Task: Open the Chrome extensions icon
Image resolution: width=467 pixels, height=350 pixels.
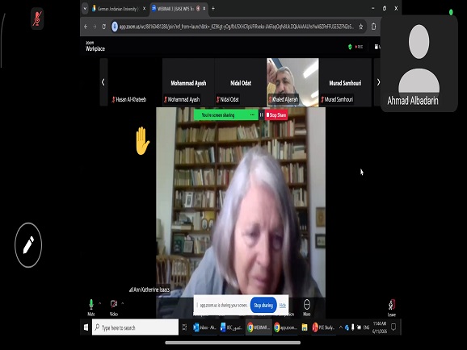Action: [373, 27]
